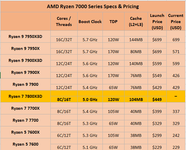Select the Ryzen 9 7950X name cell
Screen dimensions: 186x150
coord(25,48)
